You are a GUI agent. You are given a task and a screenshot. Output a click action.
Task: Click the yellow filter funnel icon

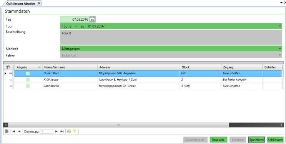pos(75,131)
